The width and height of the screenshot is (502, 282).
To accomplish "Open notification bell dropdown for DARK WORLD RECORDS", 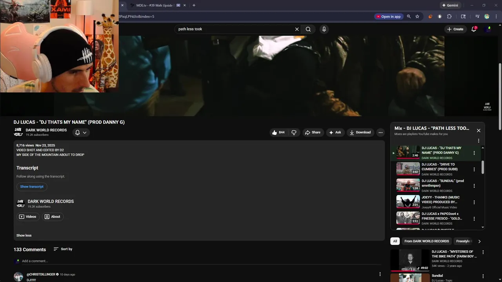I will pyautogui.click(x=81, y=132).
